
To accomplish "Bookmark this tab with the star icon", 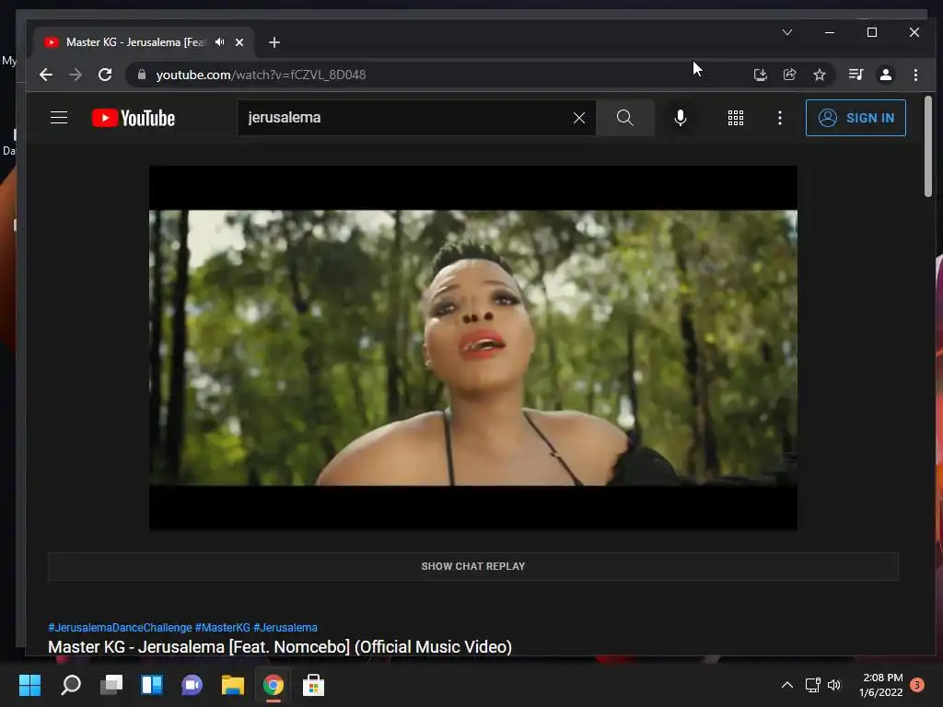I will coord(819,75).
